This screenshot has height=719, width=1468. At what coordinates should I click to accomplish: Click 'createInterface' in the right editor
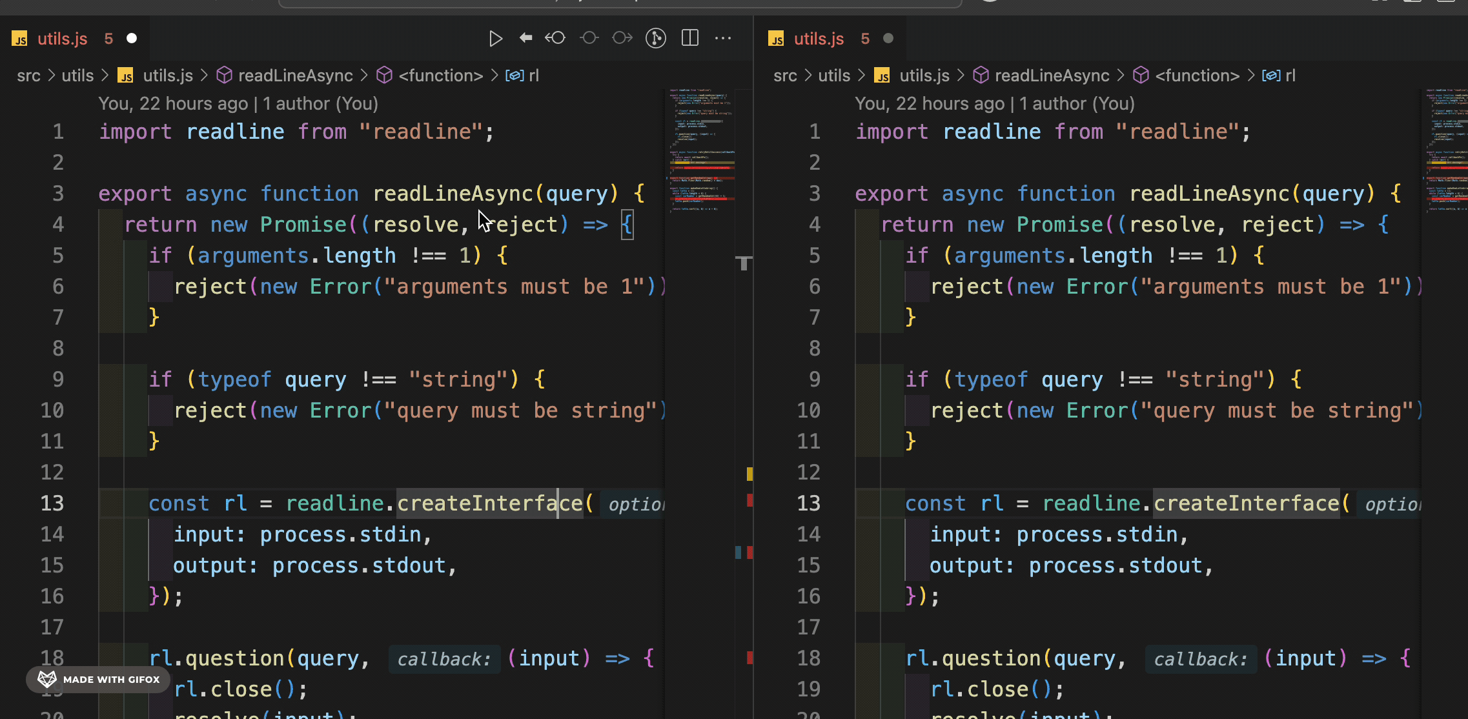pyautogui.click(x=1247, y=503)
